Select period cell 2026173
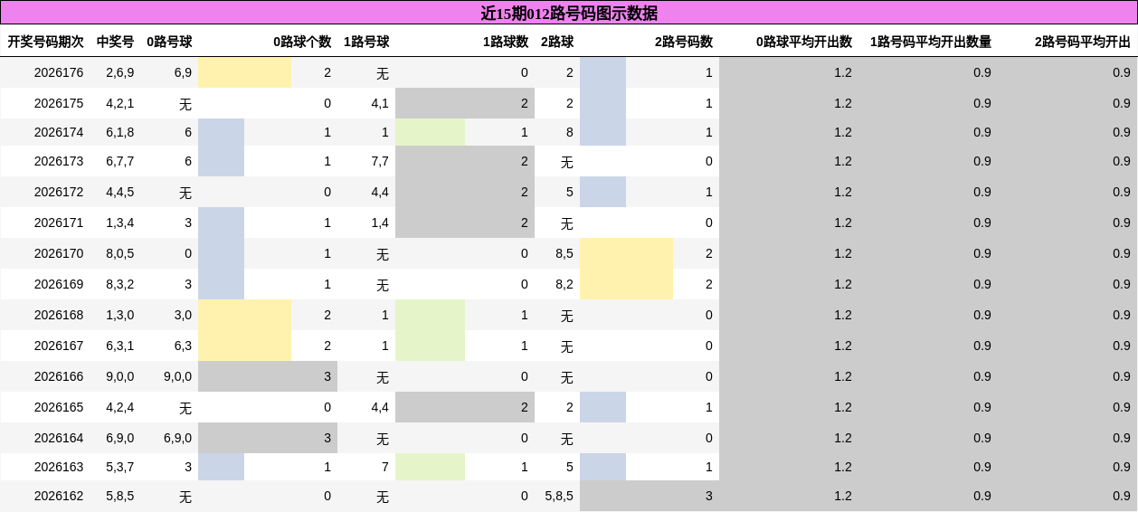Image resolution: width=1138 pixels, height=512 pixels. pos(59,161)
